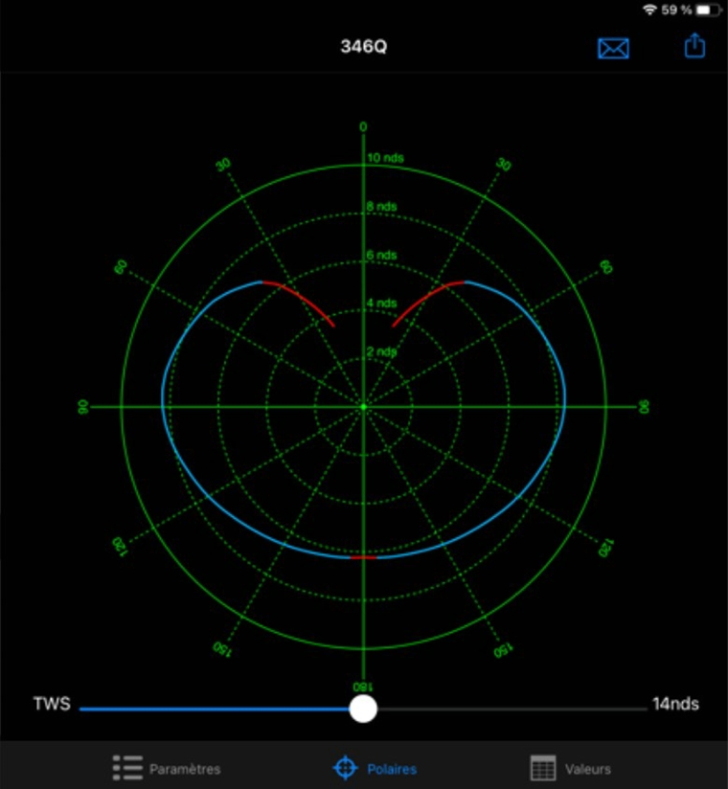Click the white TWS slider handle
The height and width of the screenshot is (789, 728).
pyautogui.click(x=363, y=709)
